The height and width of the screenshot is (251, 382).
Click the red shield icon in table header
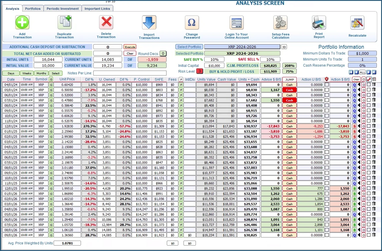[x=327, y=79]
